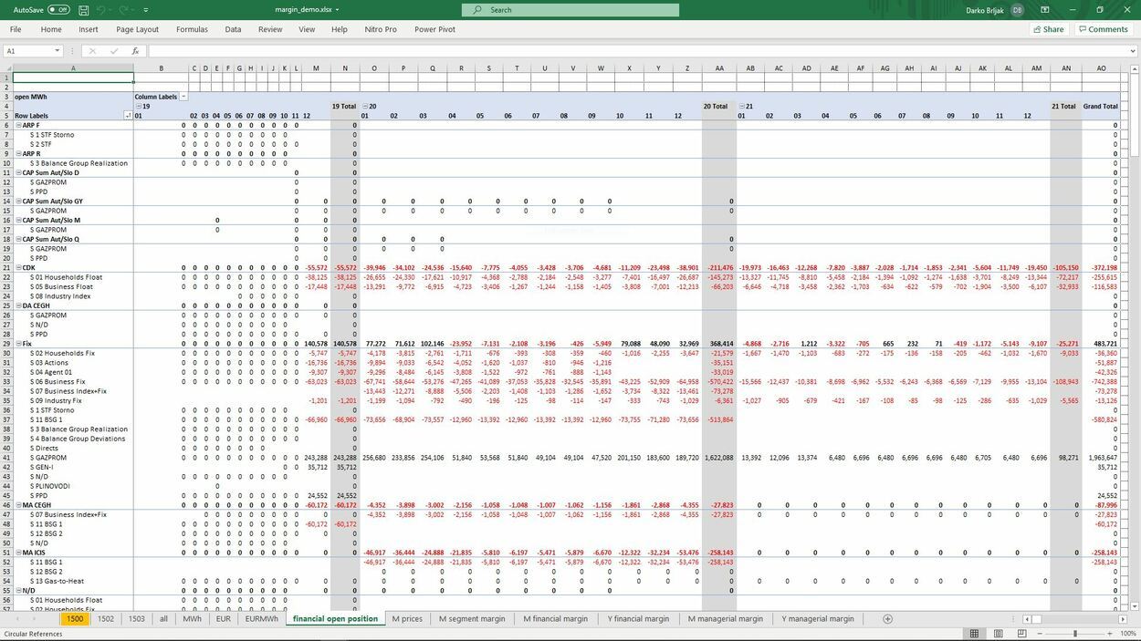The width and height of the screenshot is (1141, 641).
Task: Switch to Page Layout view in the status bar
Action: pyautogui.click(x=998, y=633)
